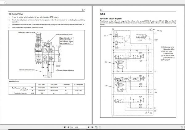Click the single page view icon at bottom right
The width and height of the screenshot is (185, 130).
(182, 127)
